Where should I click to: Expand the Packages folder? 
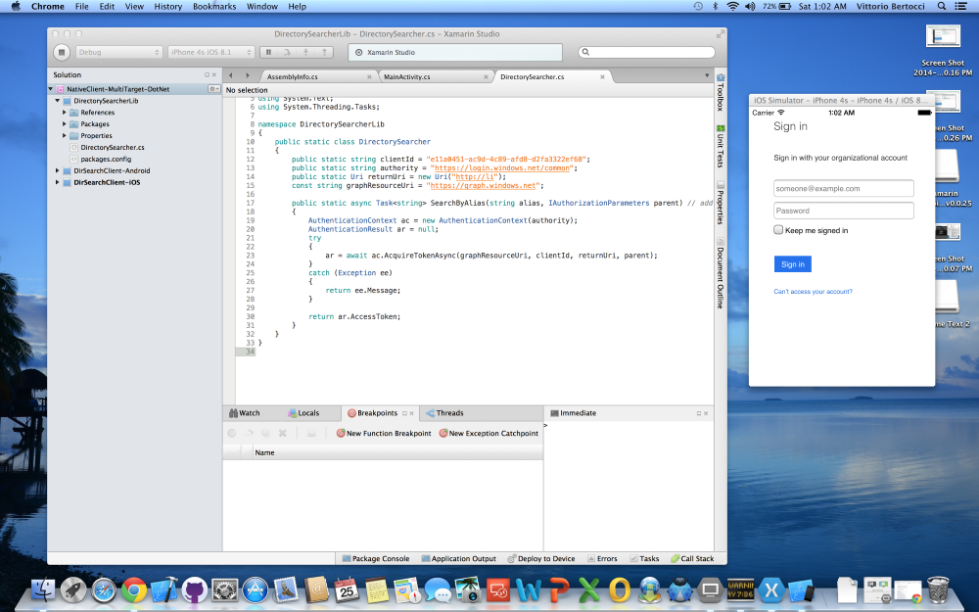64,123
